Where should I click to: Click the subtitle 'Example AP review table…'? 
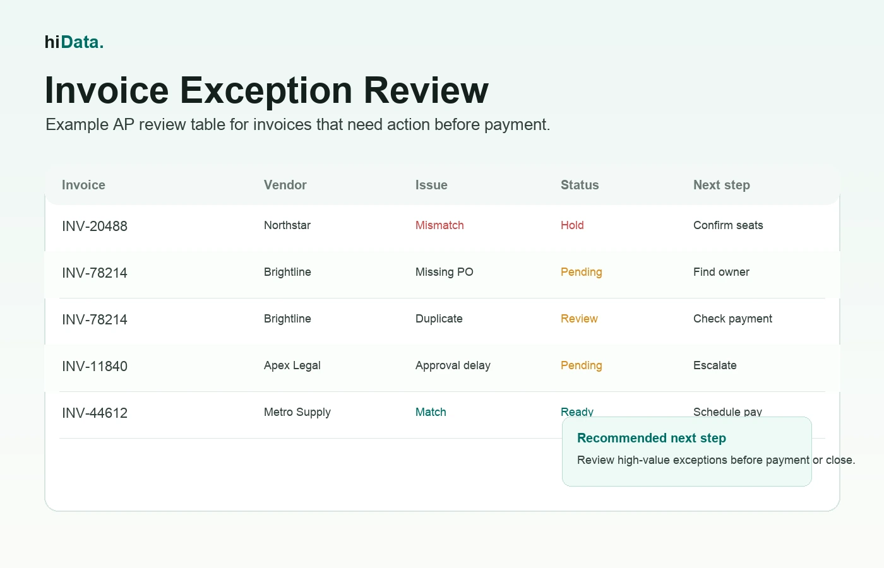pyautogui.click(x=297, y=124)
